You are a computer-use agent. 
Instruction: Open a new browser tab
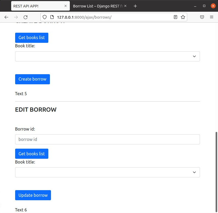135,6
